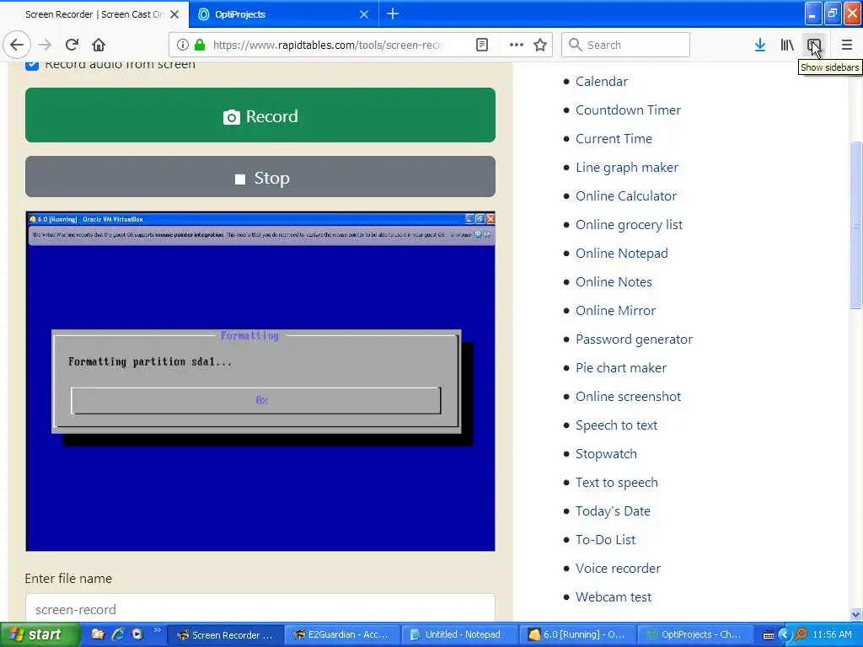Click the green secure padlock icon

[200, 45]
